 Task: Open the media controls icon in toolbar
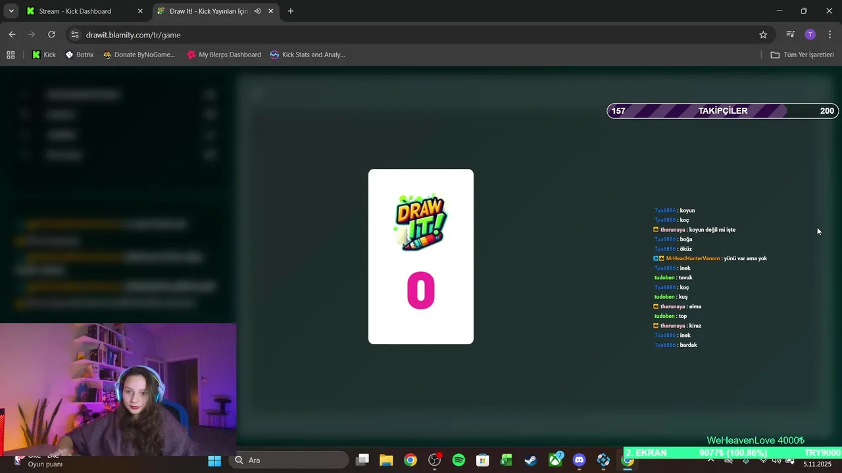[x=791, y=35]
